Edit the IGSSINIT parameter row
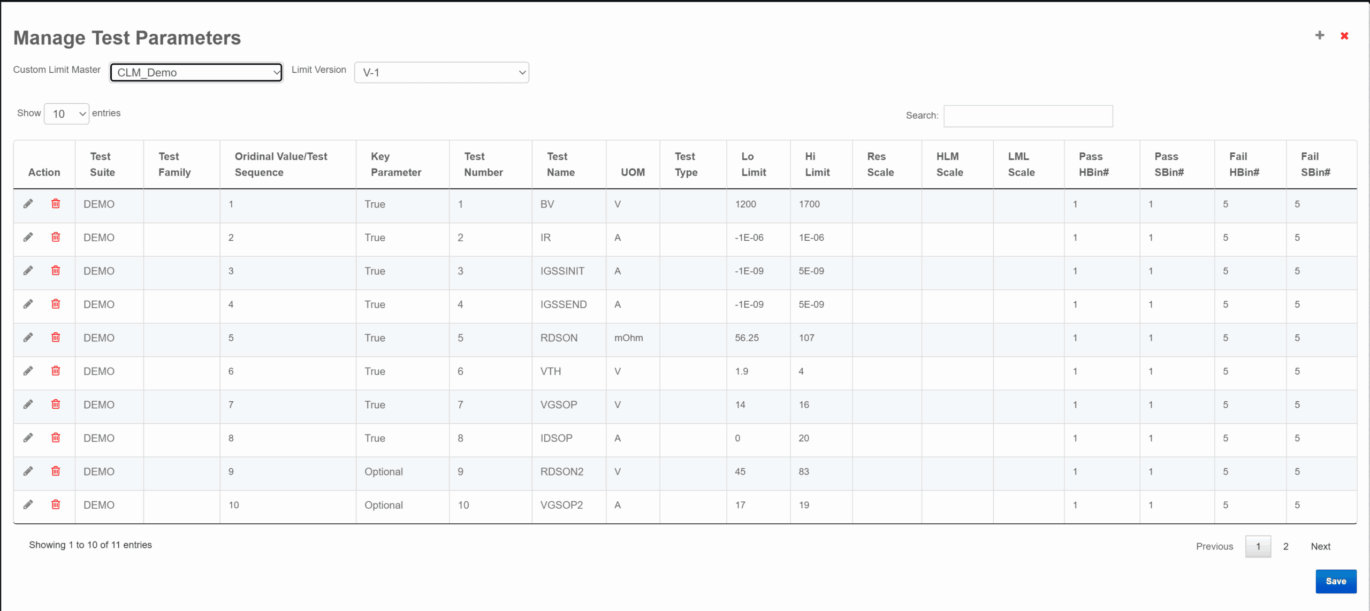 (28, 271)
